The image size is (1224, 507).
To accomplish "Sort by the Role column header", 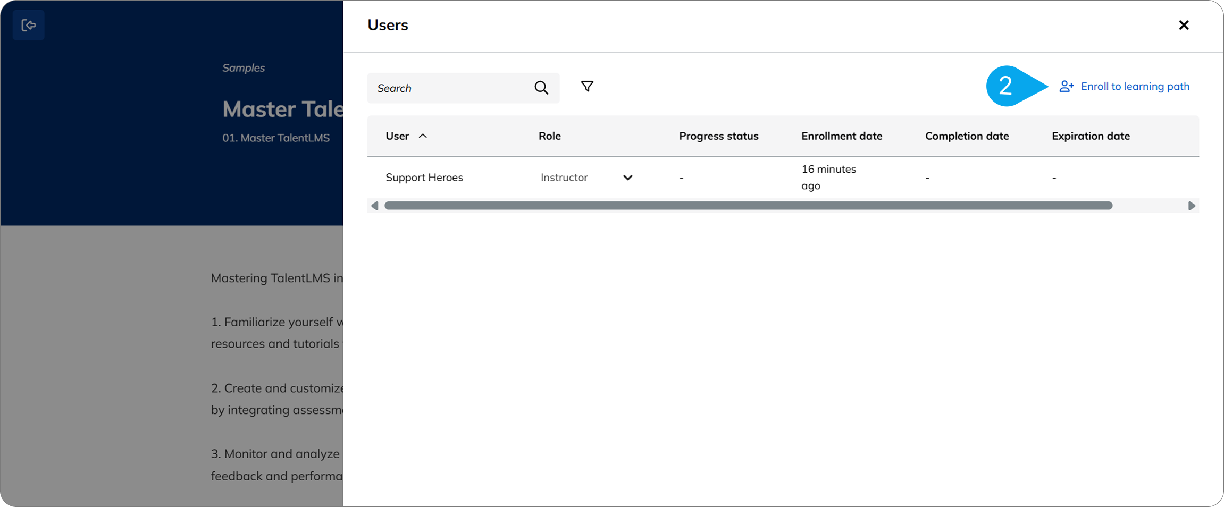I will (x=549, y=136).
